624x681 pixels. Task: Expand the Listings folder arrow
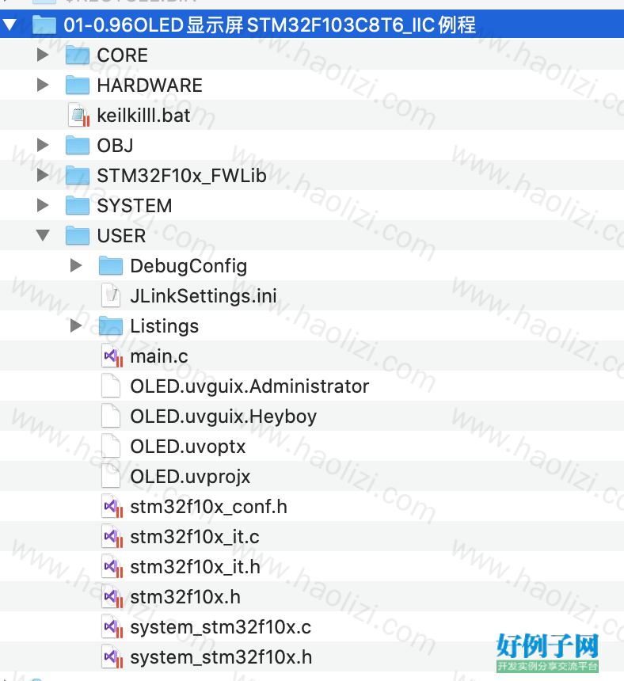pos(76,325)
